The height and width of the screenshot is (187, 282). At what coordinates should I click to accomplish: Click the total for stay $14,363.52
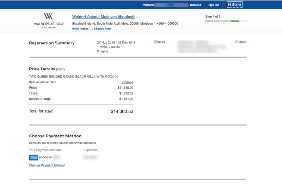(x=122, y=111)
